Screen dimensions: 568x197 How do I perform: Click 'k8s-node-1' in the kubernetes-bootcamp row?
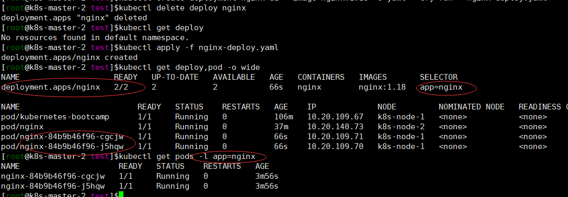[401, 117]
